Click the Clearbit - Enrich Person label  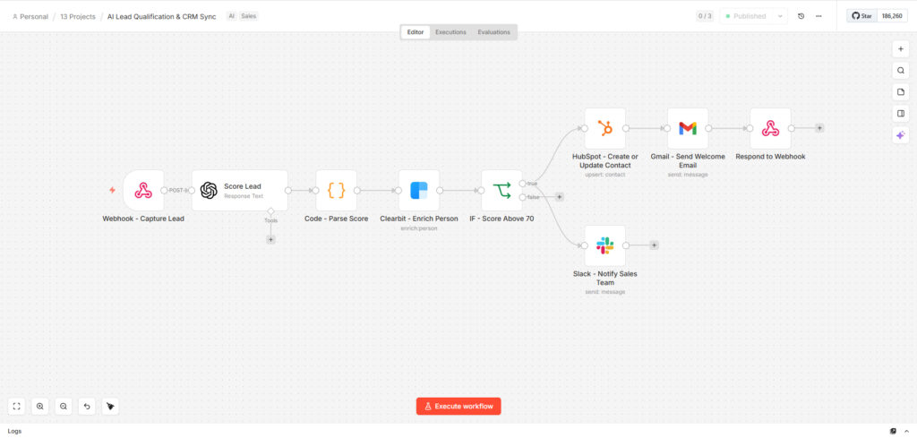[419, 219]
